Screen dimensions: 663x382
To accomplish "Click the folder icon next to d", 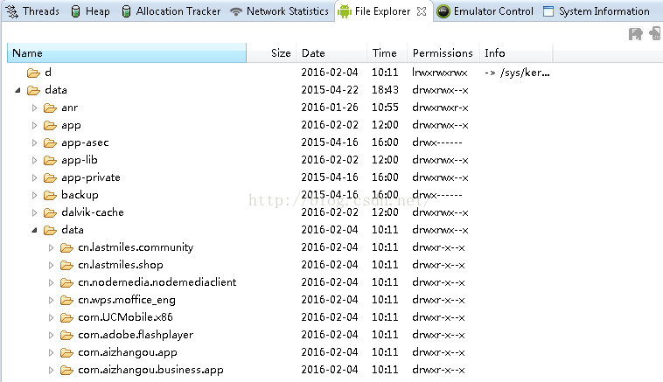I will 33,73.
